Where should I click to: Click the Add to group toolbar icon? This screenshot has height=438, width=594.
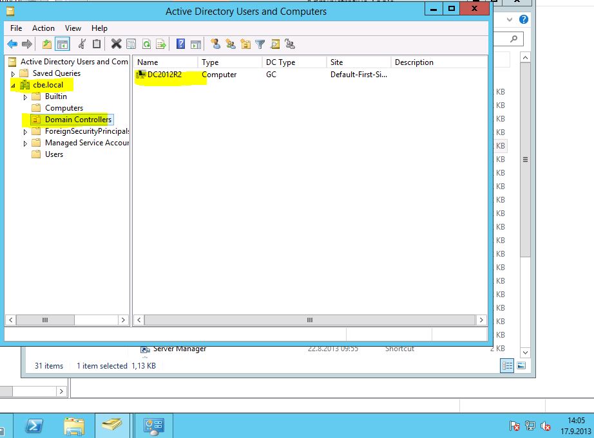click(290, 44)
